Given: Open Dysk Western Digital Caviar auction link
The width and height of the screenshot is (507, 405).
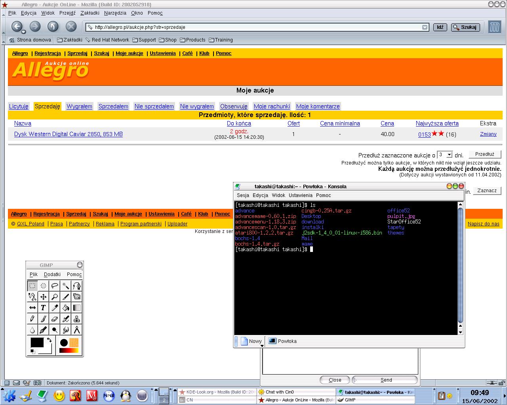Looking at the screenshot, I should click(69, 134).
